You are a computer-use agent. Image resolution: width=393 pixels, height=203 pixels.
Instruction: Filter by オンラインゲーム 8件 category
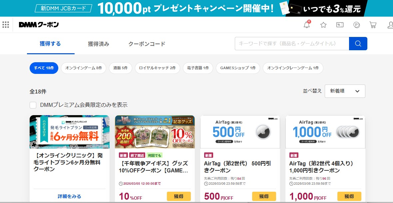84,68
